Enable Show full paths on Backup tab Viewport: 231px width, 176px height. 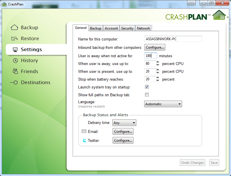(147, 95)
